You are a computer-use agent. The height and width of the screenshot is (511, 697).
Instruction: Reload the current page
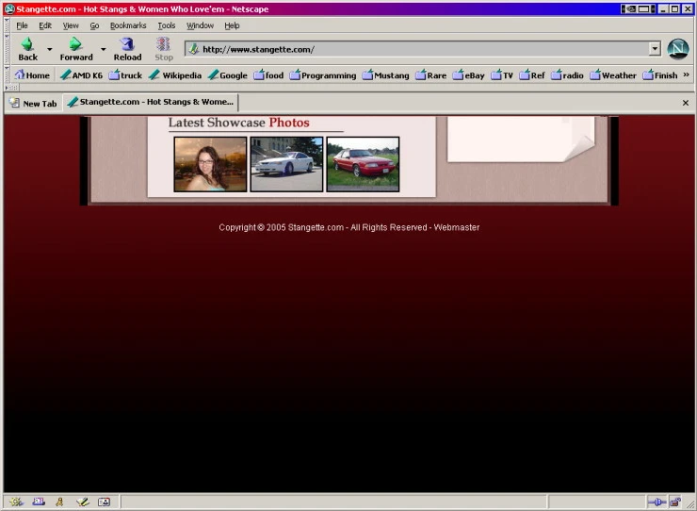point(127,49)
